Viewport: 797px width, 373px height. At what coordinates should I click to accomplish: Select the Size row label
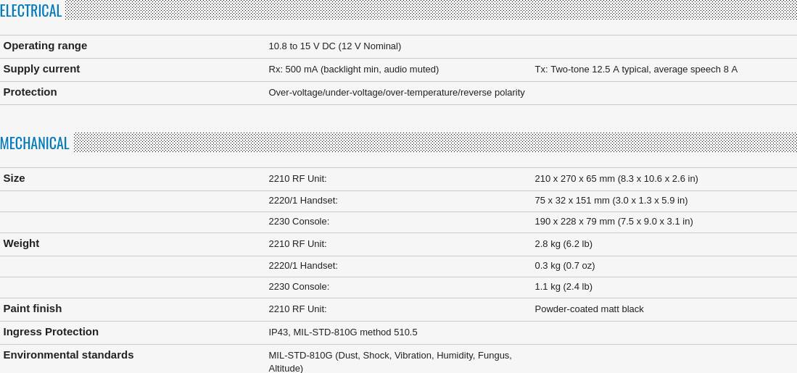coord(15,178)
